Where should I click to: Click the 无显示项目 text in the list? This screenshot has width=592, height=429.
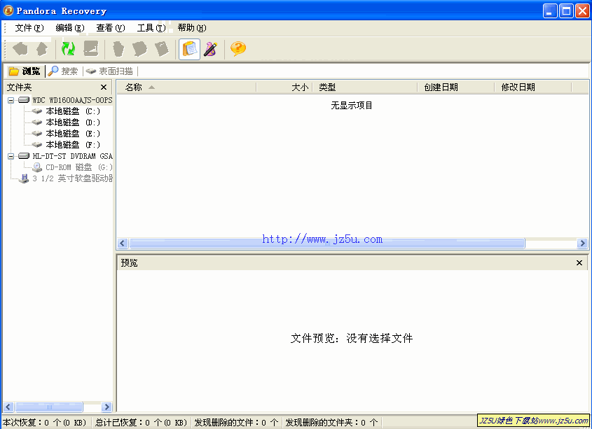(x=352, y=106)
